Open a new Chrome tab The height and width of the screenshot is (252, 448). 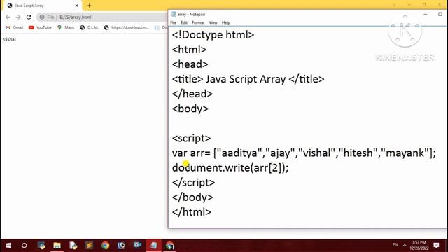click(x=89, y=6)
